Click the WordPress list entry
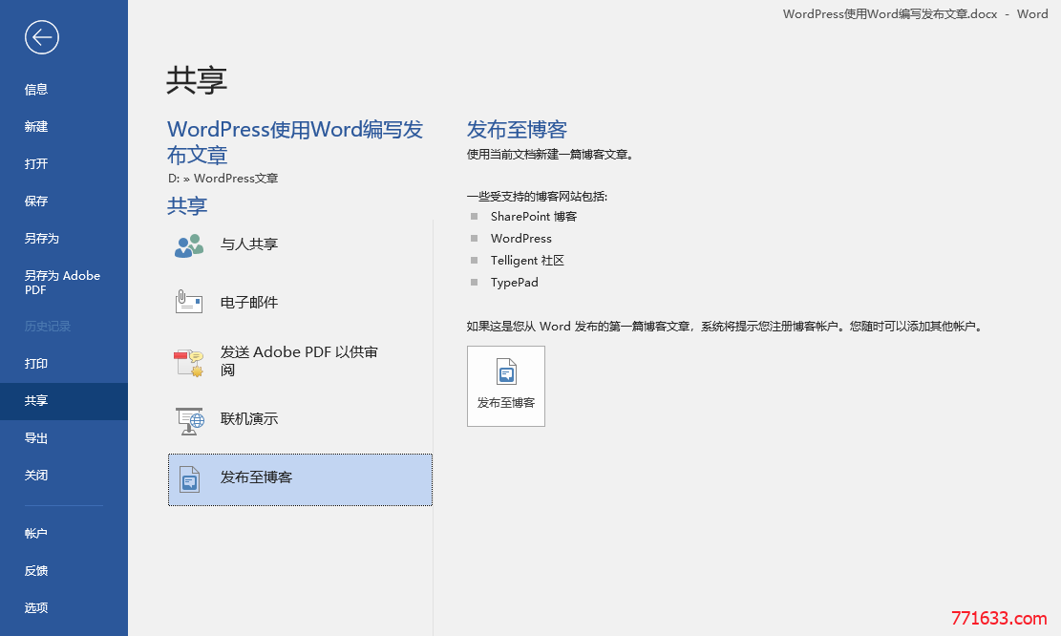Viewport: 1061px width, 636px height. (521, 238)
